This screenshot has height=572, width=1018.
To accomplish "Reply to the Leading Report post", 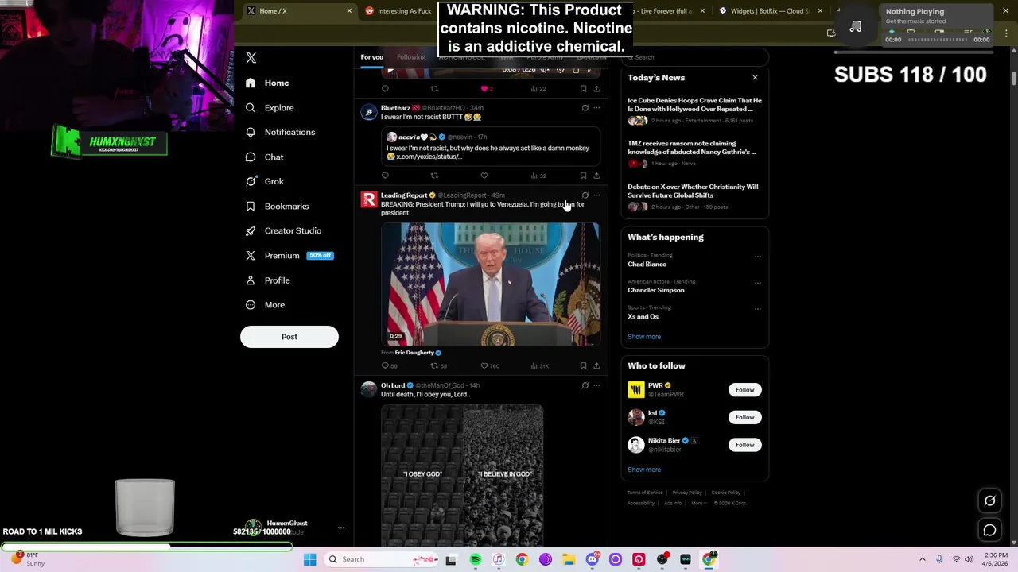I will click(x=389, y=366).
